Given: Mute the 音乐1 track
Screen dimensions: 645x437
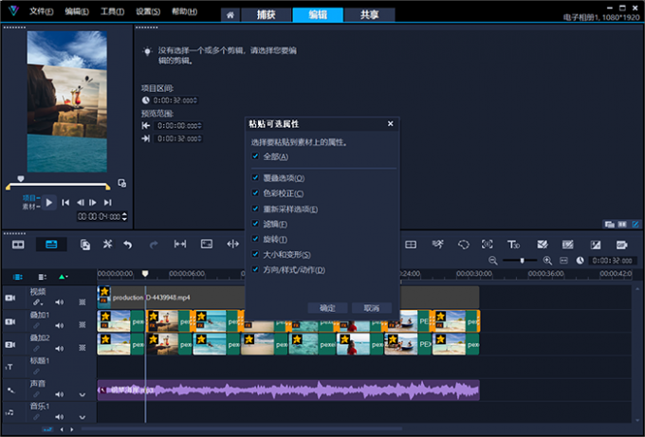Looking at the screenshot, I should (x=60, y=417).
